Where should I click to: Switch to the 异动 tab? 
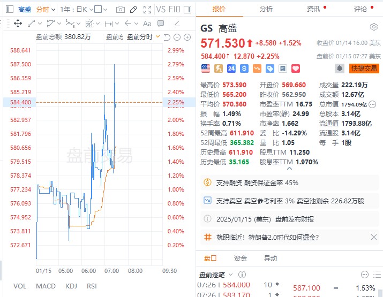[271, 258]
